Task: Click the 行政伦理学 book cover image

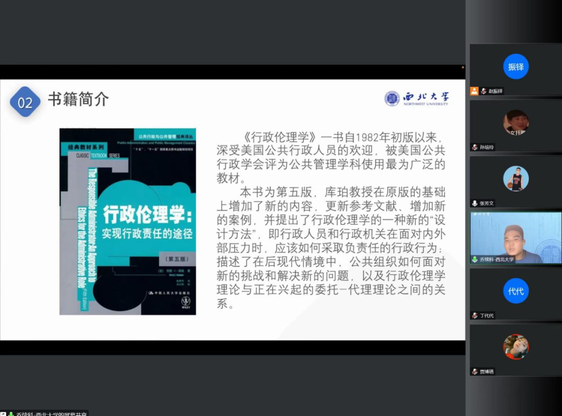Action: click(127, 222)
